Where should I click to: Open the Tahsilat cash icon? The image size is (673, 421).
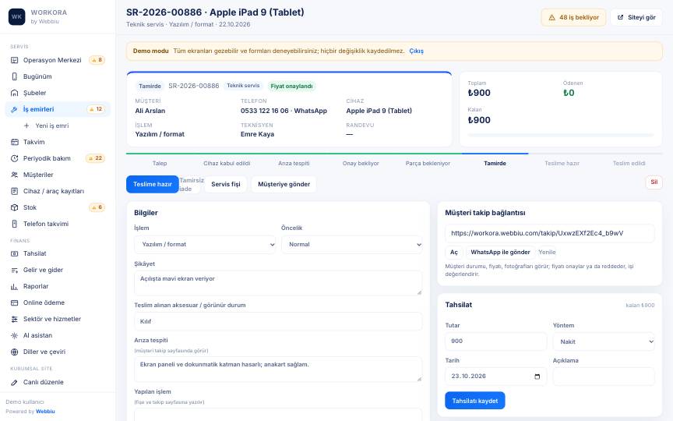pos(14,253)
